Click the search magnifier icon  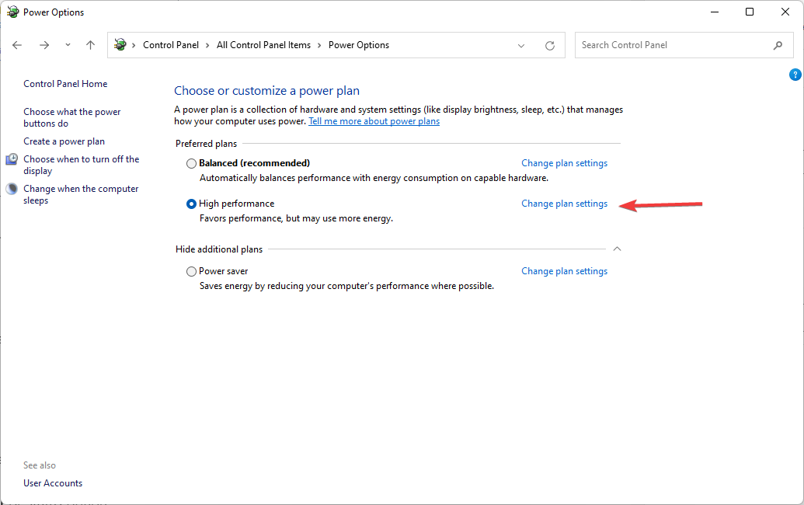tap(778, 45)
